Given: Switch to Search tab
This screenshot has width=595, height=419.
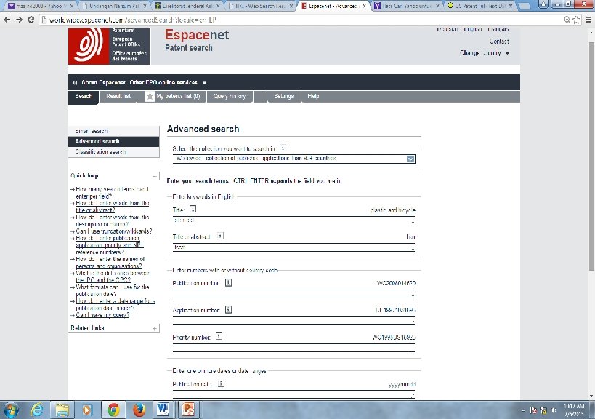Looking at the screenshot, I should click(x=84, y=97).
